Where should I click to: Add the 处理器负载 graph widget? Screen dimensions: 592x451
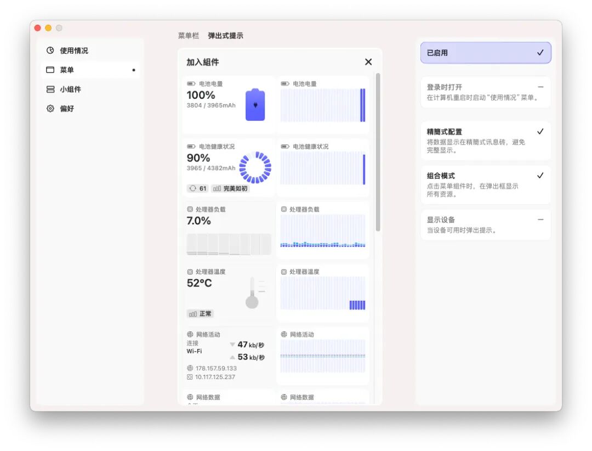click(x=323, y=230)
